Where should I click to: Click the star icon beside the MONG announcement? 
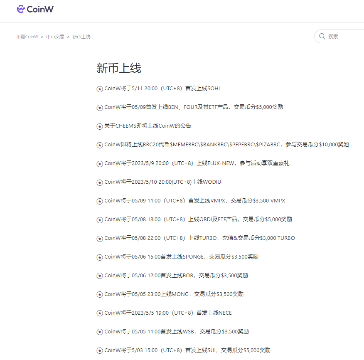coord(100,294)
